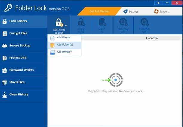This screenshot has height=127, width=183.
Task: Open Settings
Action: pos(131,11)
